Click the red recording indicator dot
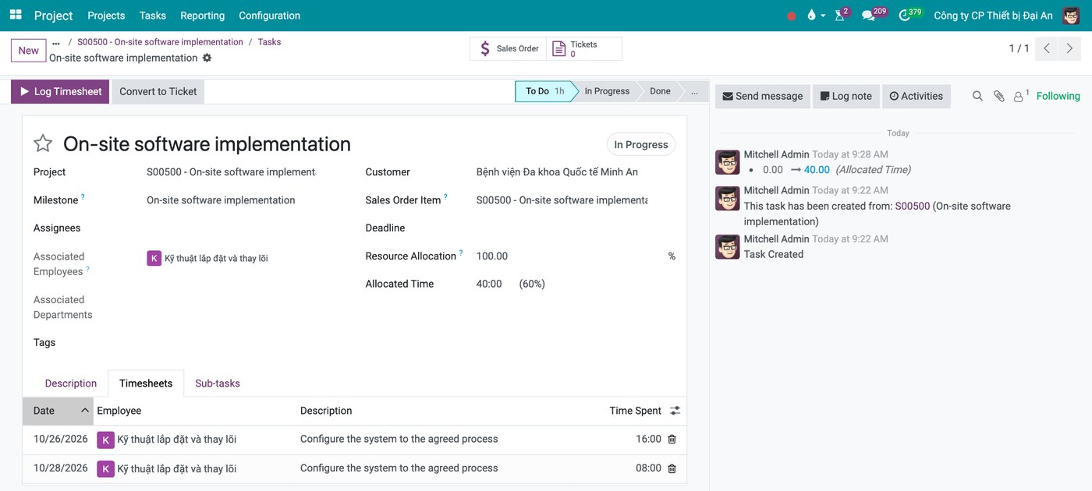 [x=792, y=16]
